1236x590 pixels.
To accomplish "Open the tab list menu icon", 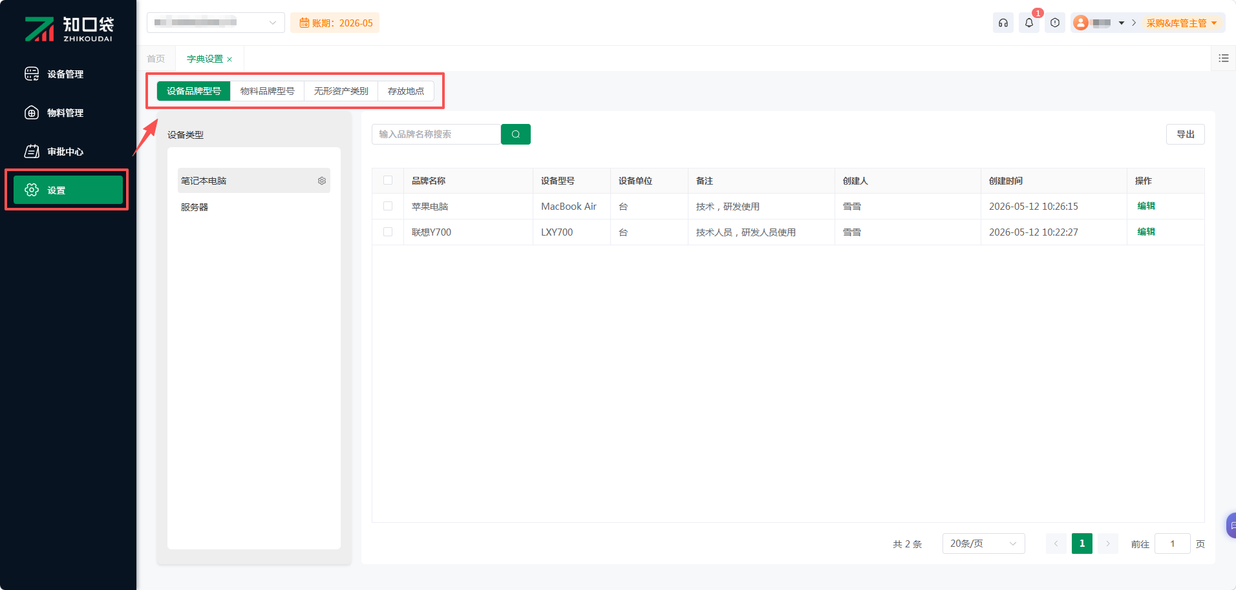I will (x=1224, y=58).
